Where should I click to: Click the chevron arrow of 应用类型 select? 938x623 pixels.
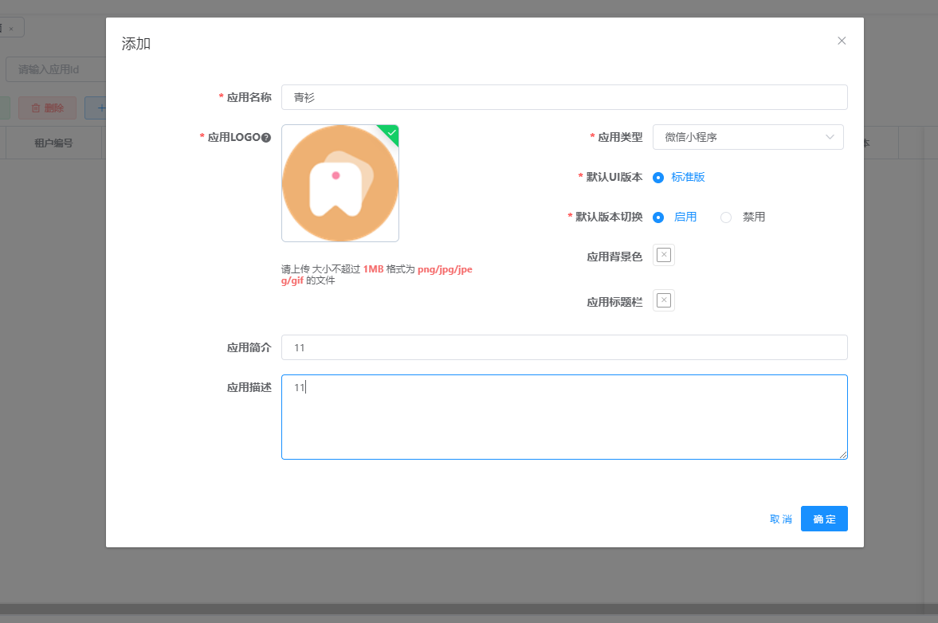tap(830, 137)
